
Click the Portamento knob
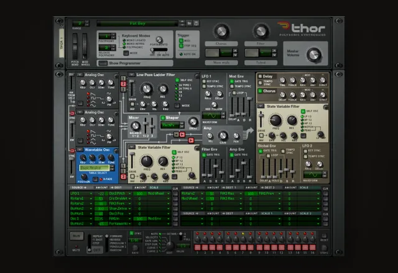coord(159,40)
